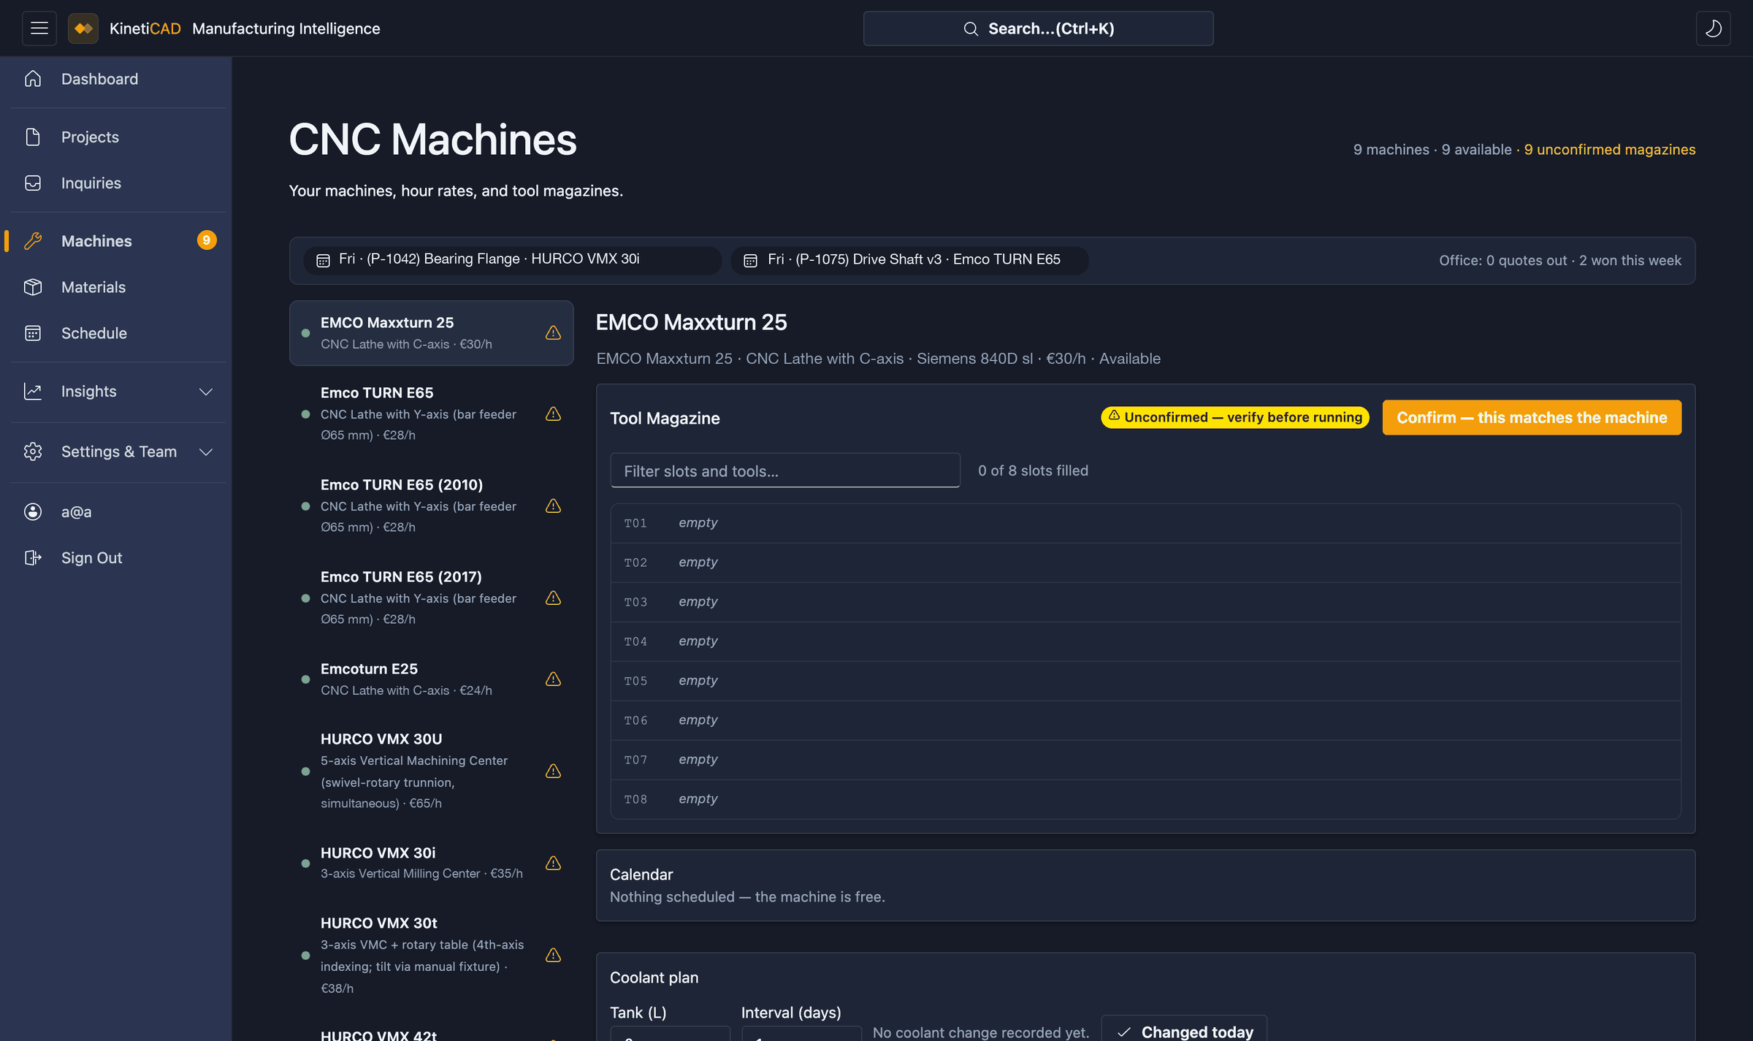This screenshot has width=1753, height=1041.
Task: Click the calendar icon on Drive Shaft v3 chip
Action: tap(750, 260)
